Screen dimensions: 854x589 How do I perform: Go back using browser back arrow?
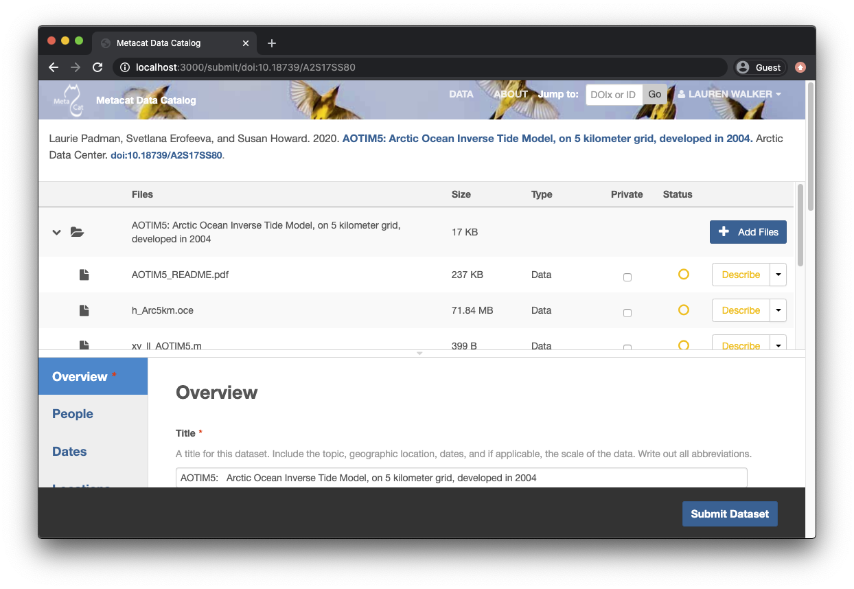click(x=54, y=67)
